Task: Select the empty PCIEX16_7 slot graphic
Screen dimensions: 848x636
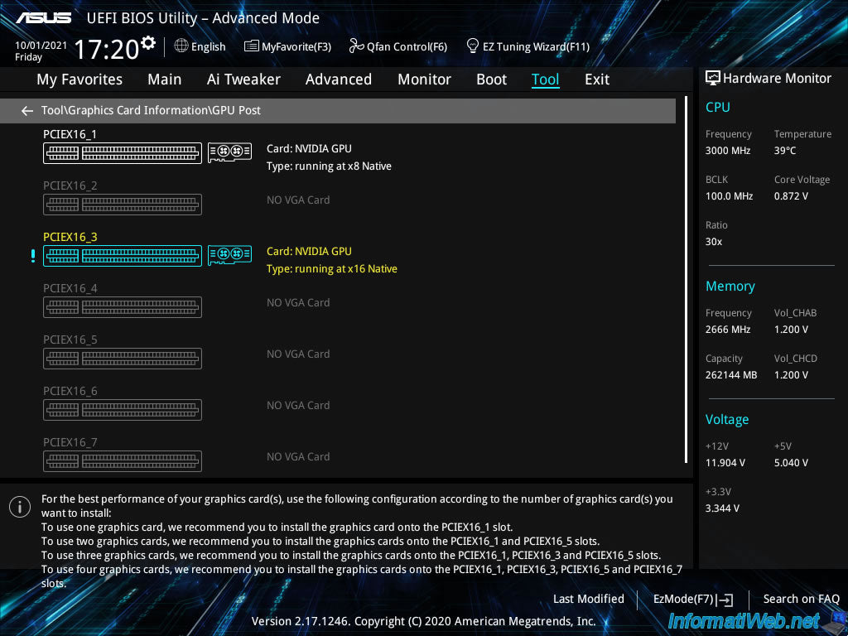Action: tap(123, 461)
